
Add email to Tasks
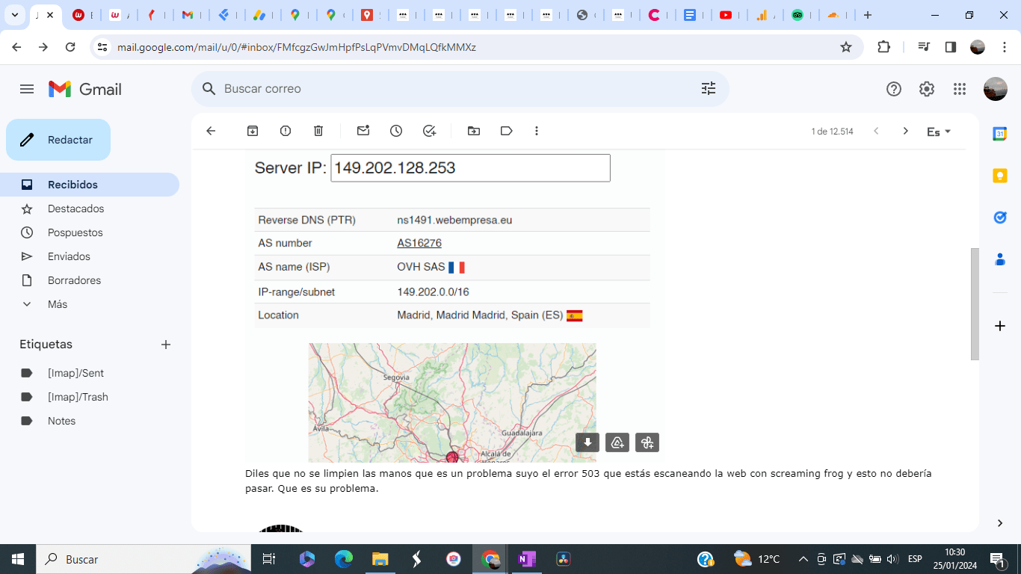[429, 131]
